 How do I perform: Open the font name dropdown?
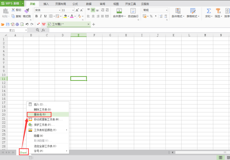(x=59, y=10)
